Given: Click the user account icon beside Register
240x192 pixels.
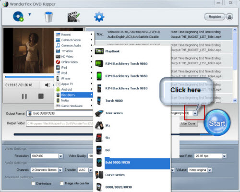Looking at the screenshot, I should coord(229,17).
